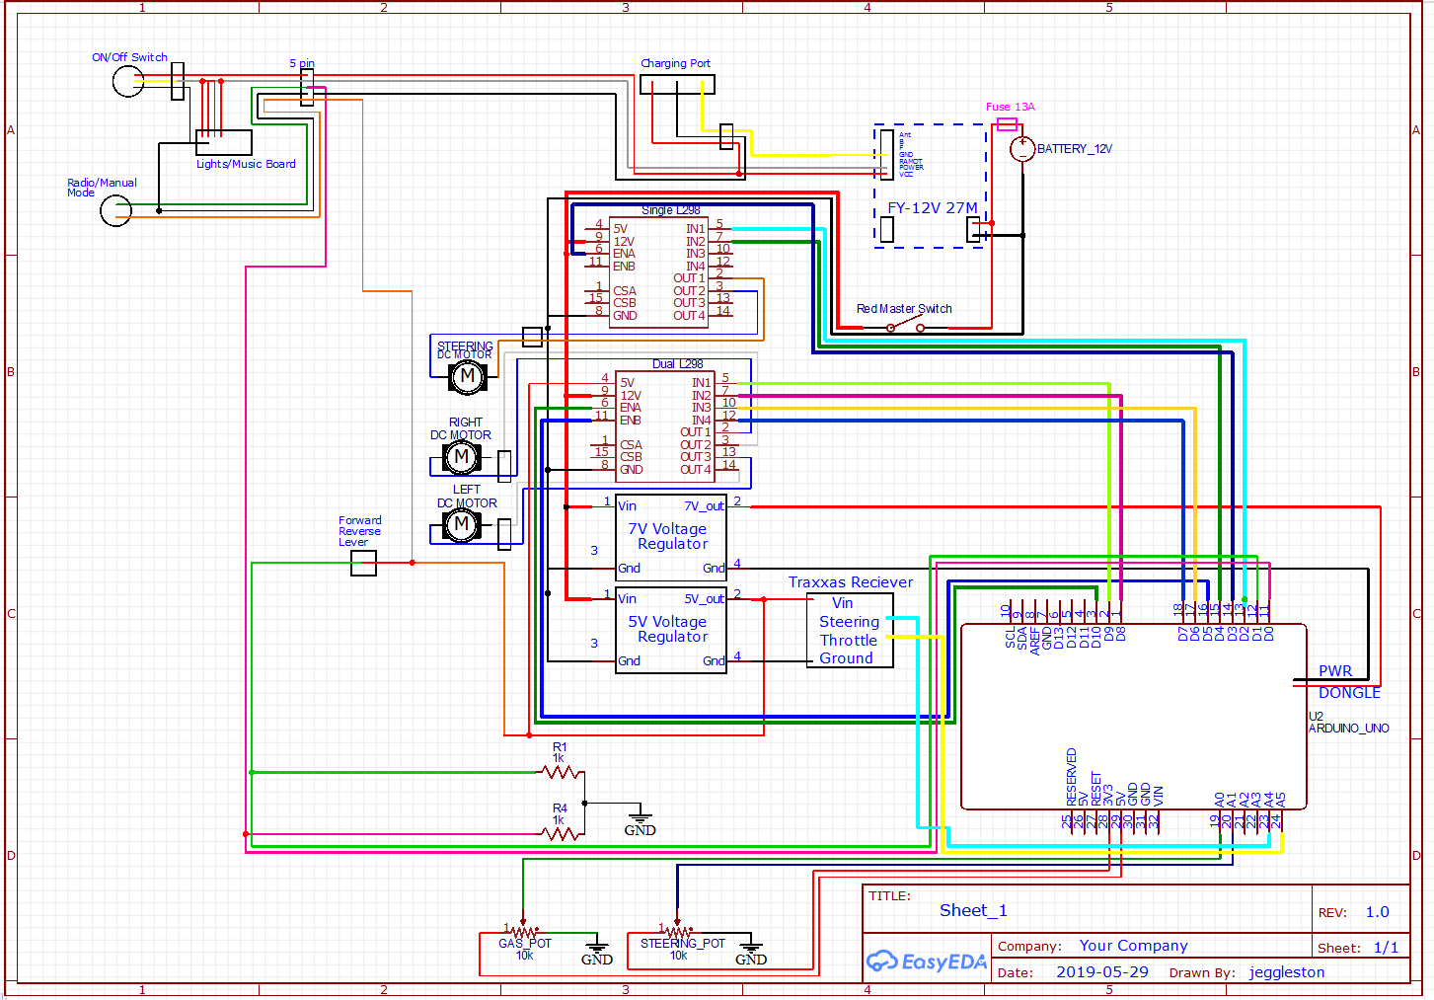1434x1000 pixels.
Task: Select the Radio/Manual Mode connector circle
Action: [x=116, y=210]
